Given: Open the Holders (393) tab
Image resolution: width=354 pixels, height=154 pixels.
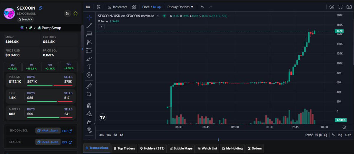Looking at the screenshot, I should (x=152, y=148).
